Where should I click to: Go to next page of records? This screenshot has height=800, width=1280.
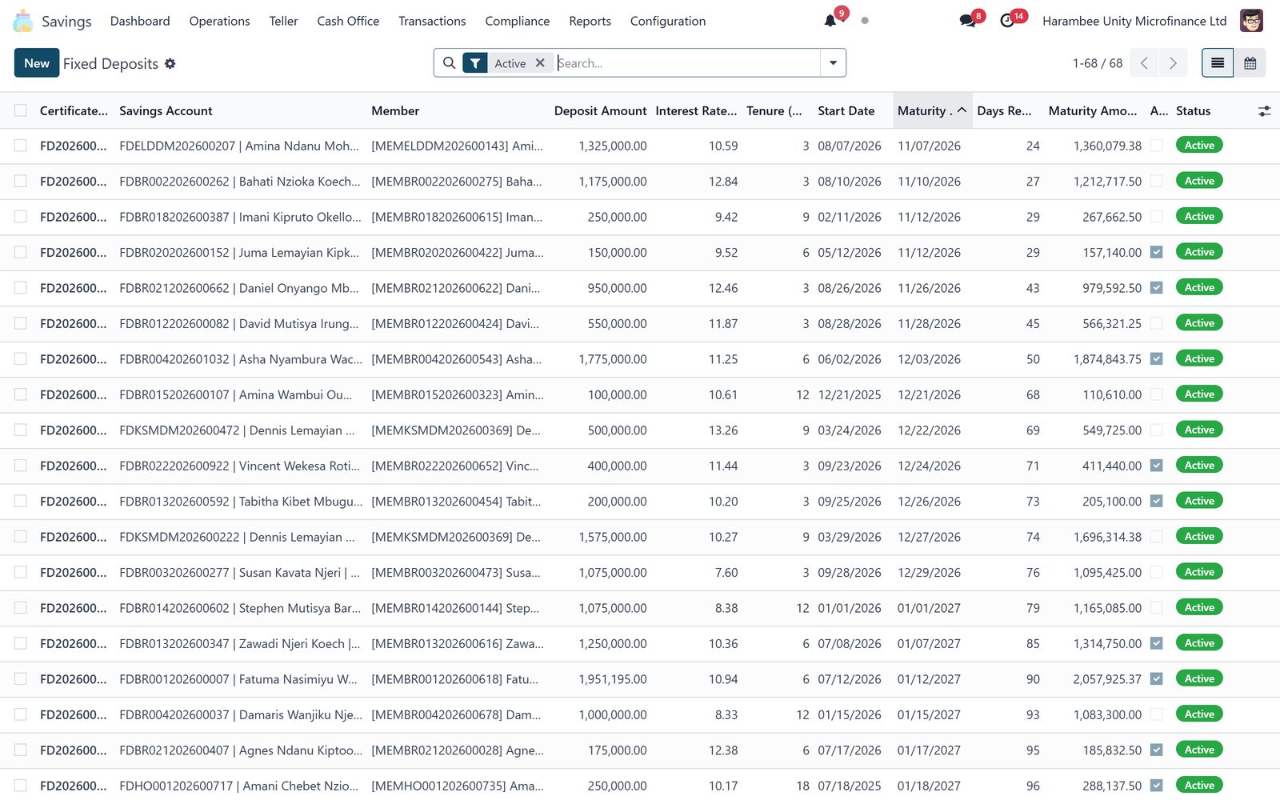pyautogui.click(x=1173, y=63)
